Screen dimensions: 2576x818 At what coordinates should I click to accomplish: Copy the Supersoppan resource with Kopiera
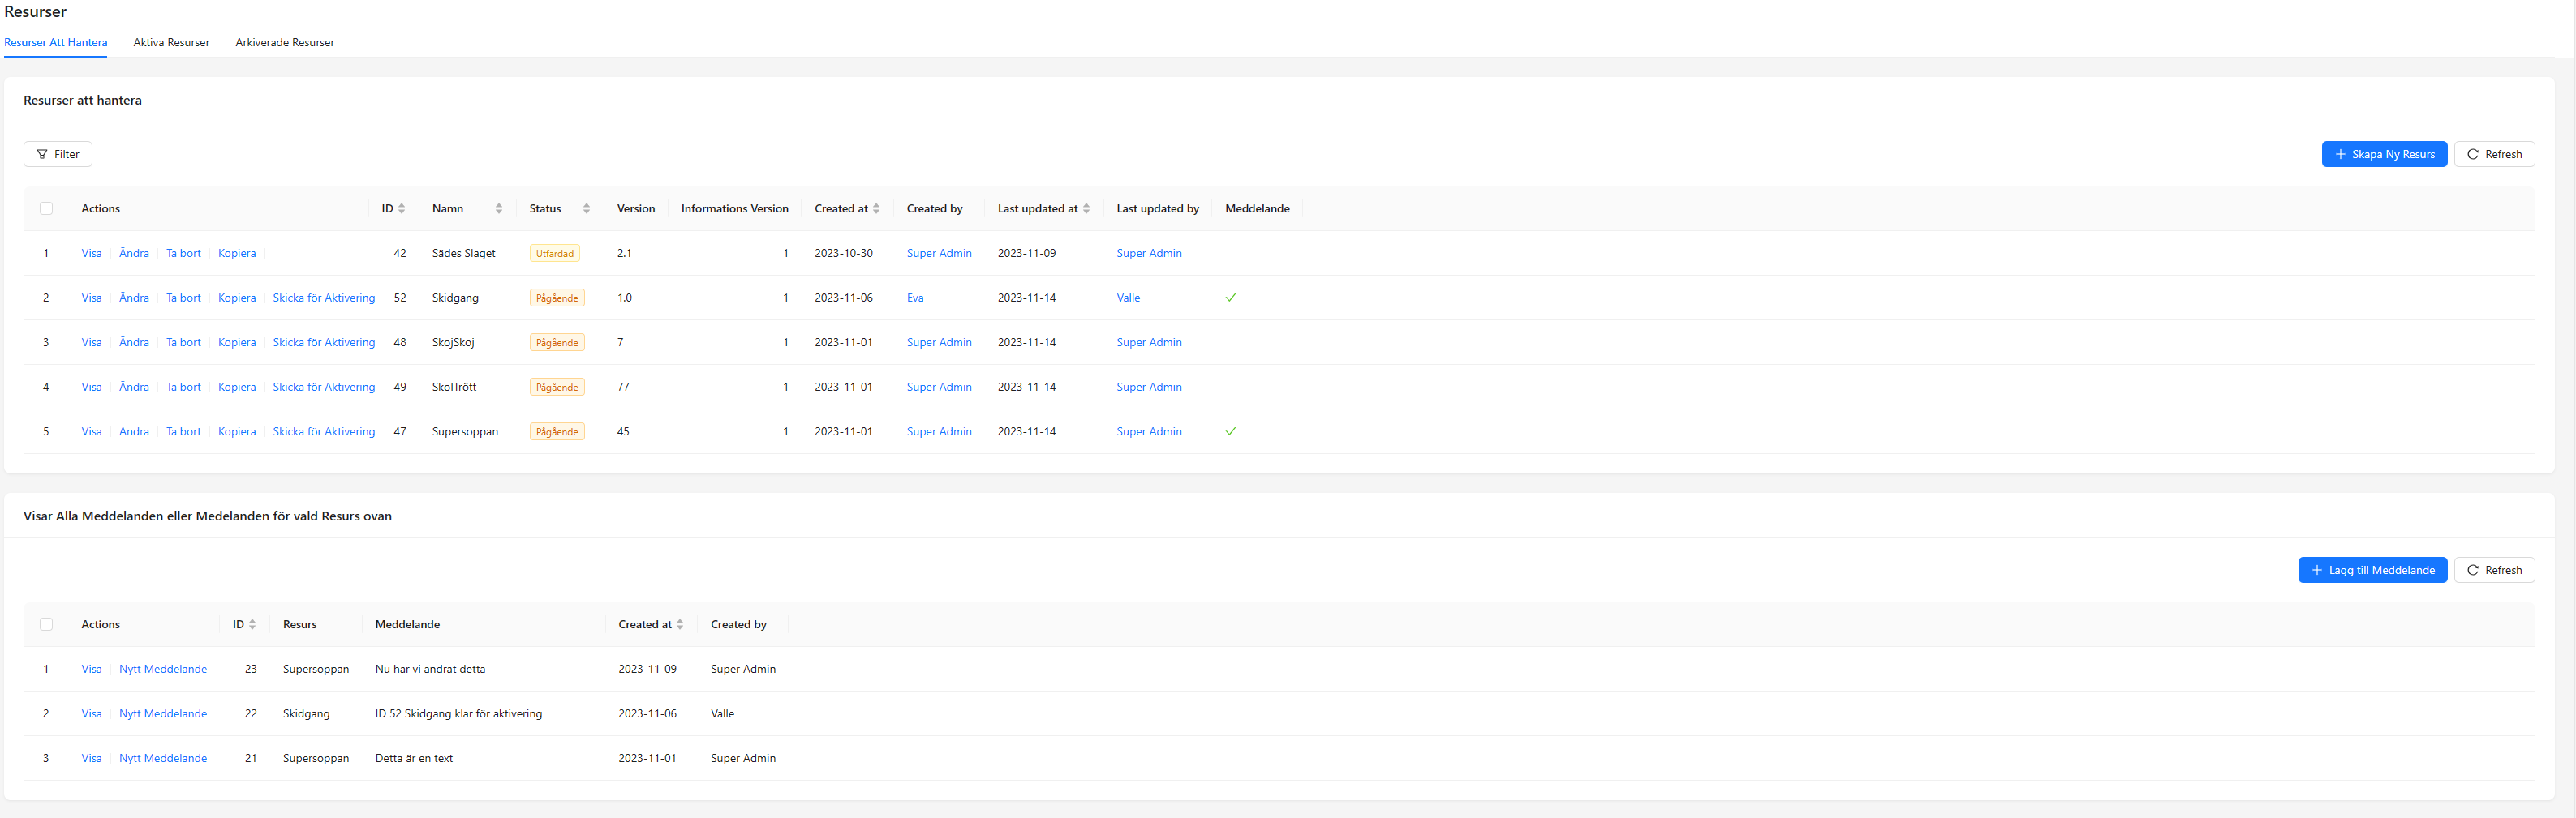click(x=237, y=431)
